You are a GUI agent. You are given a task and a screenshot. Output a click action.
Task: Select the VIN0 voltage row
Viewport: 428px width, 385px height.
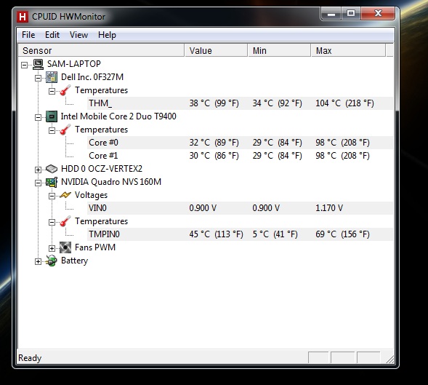coord(241,208)
